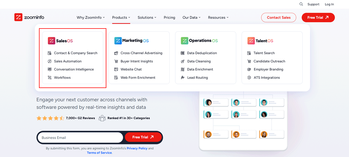Click the red Free Trial button in header
The height and width of the screenshot is (157, 349).
pyautogui.click(x=318, y=17)
